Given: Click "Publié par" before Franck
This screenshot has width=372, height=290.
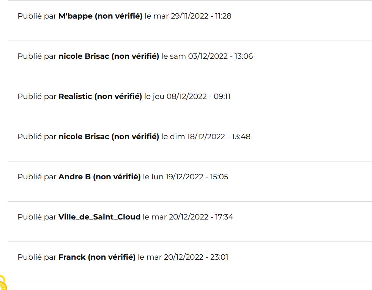Looking at the screenshot, I should (37, 257).
